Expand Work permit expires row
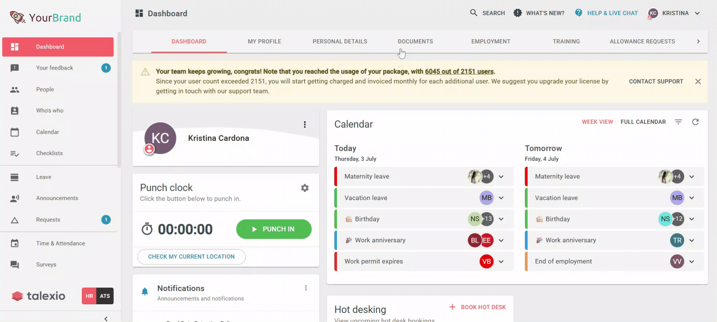This screenshot has height=322, width=717. pyautogui.click(x=501, y=262)
